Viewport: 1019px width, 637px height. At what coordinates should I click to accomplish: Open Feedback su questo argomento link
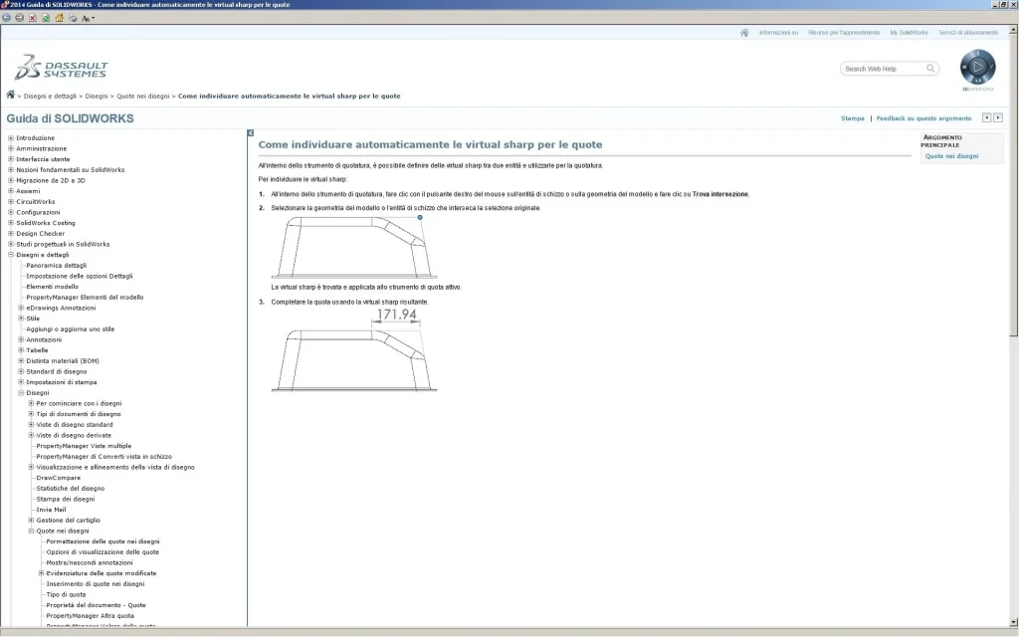923,118
